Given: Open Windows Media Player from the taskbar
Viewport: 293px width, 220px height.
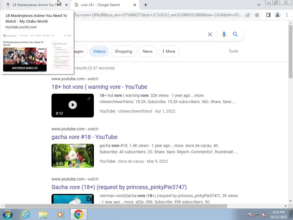Looking at the screenshot, I should (60, 214).
